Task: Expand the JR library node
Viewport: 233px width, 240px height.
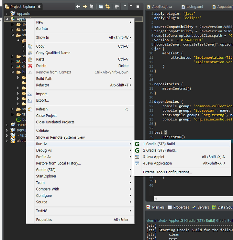Action: click(x=13, y=62)
